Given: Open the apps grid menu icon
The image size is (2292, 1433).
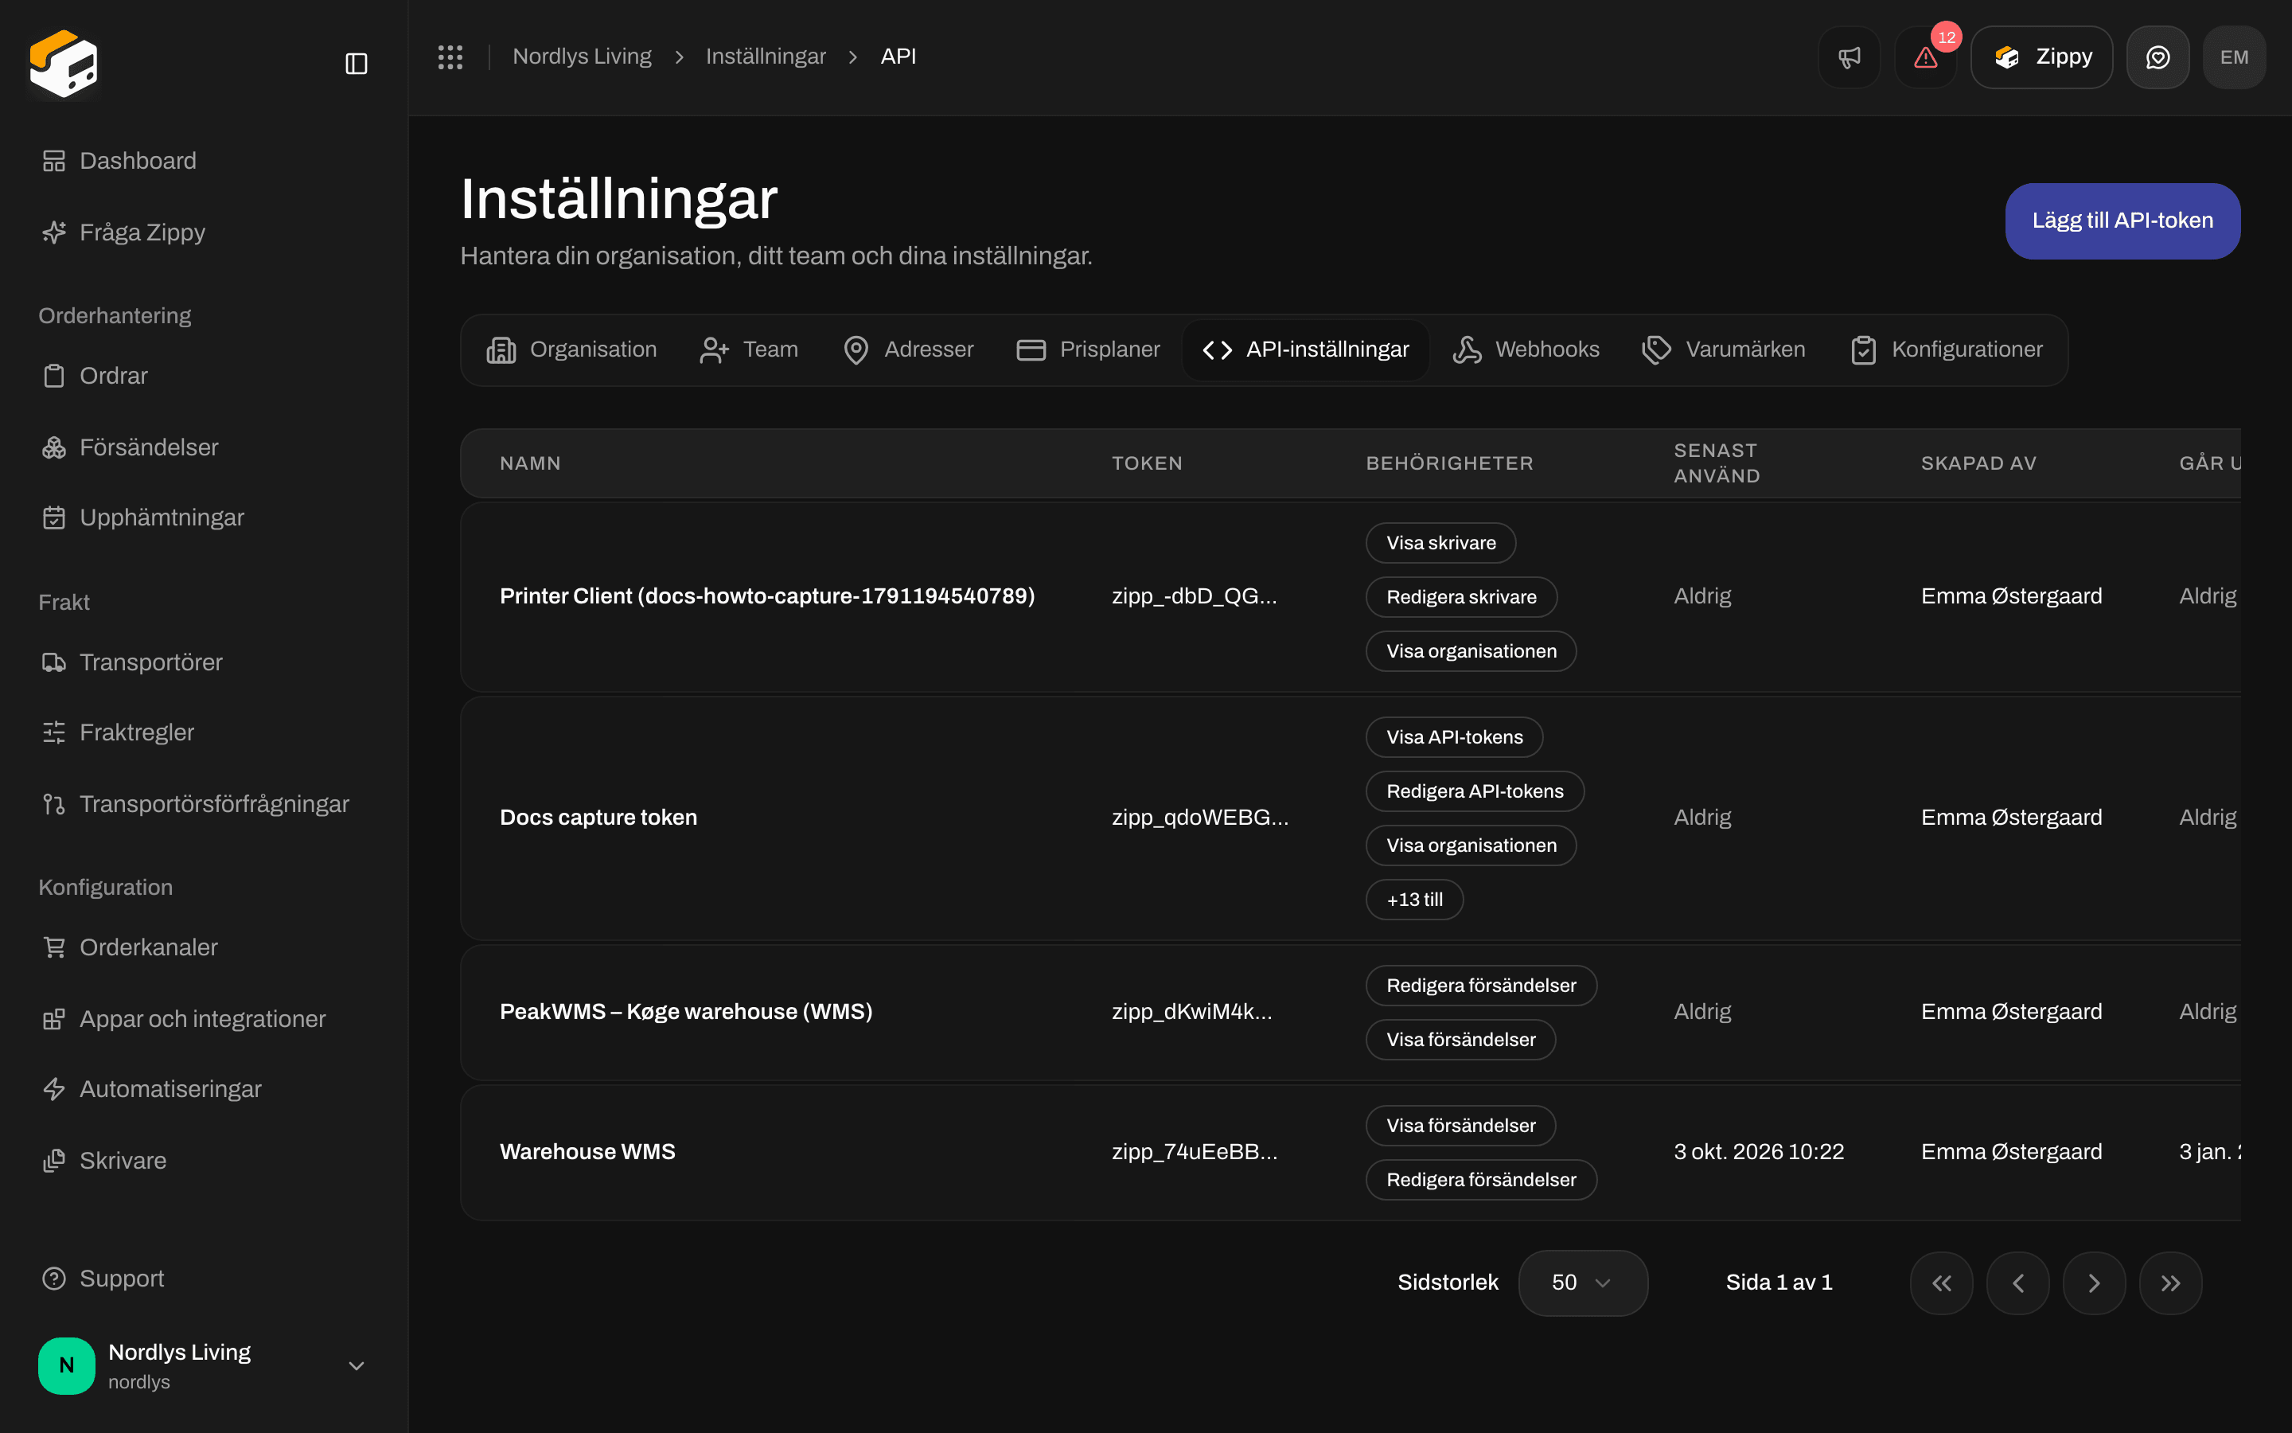Looking at the screenshot, I should 450,57.
